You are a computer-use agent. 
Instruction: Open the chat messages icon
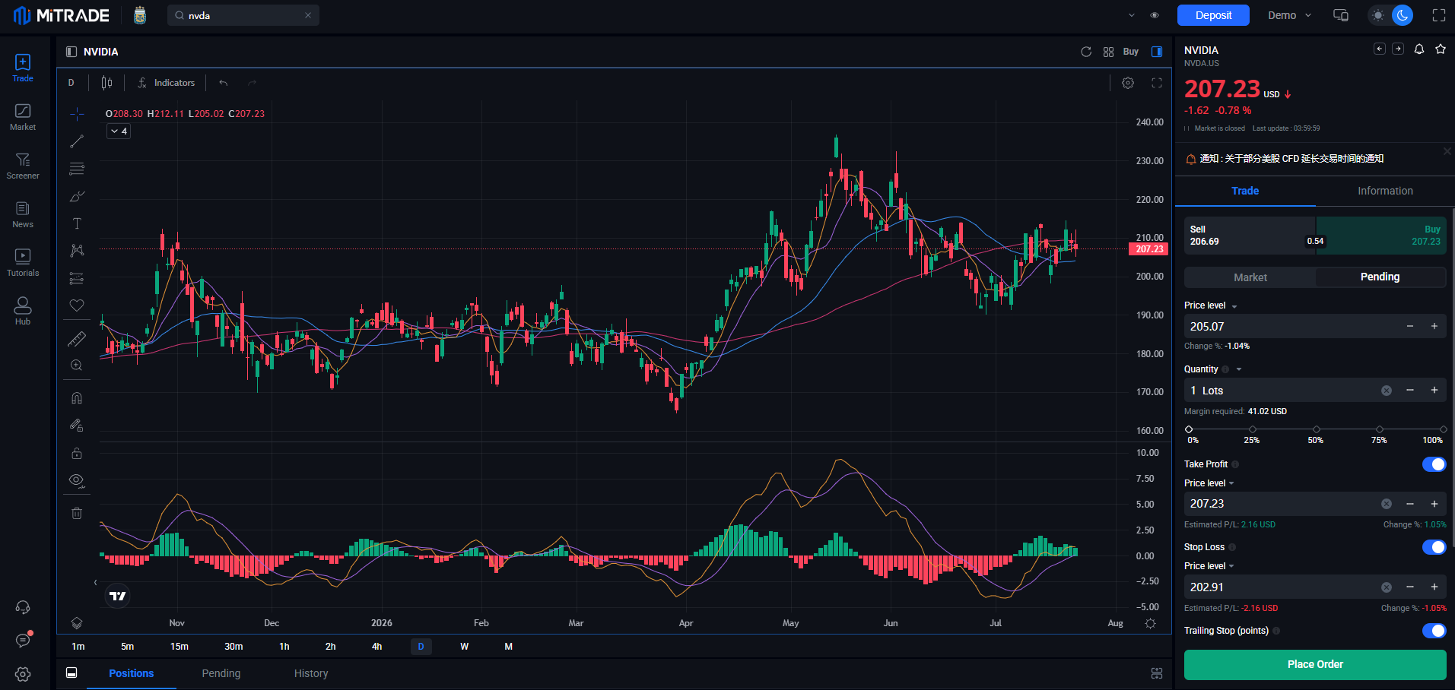point(23,641)
